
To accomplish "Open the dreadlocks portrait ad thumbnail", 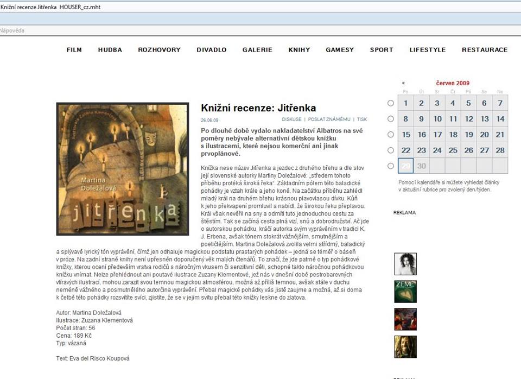I will coord(405,346).
